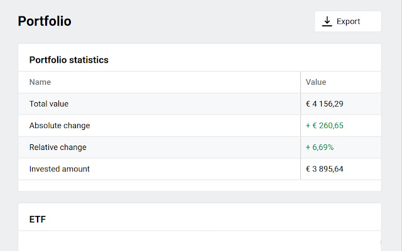The width and height of the screenshot is (402, 251).
Task: Click the + 6,69% relative change value
Action: 320,147
